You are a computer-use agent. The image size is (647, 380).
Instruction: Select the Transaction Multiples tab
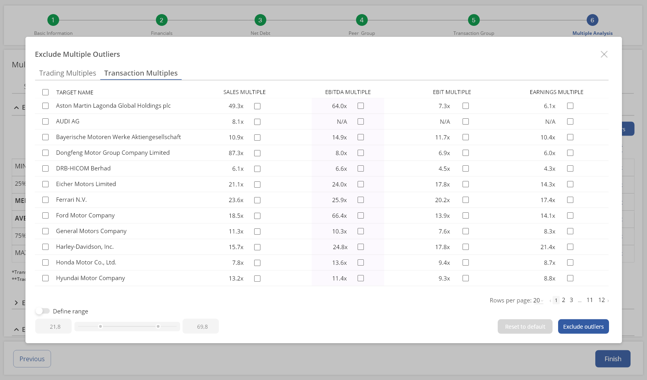click(x=141, y=73)
